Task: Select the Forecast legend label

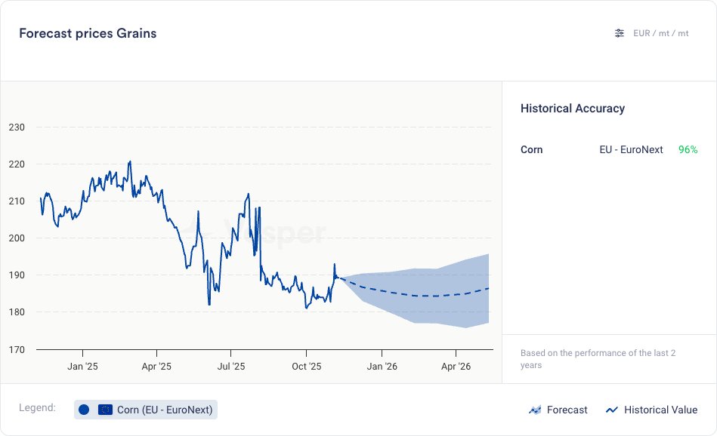Action: pos(567,410)
